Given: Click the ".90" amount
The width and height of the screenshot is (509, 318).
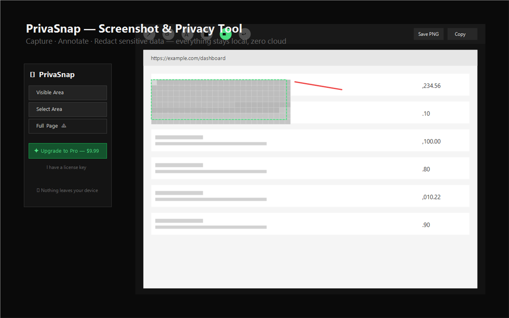Looking at the screenshot, I should tap(426, 225).
